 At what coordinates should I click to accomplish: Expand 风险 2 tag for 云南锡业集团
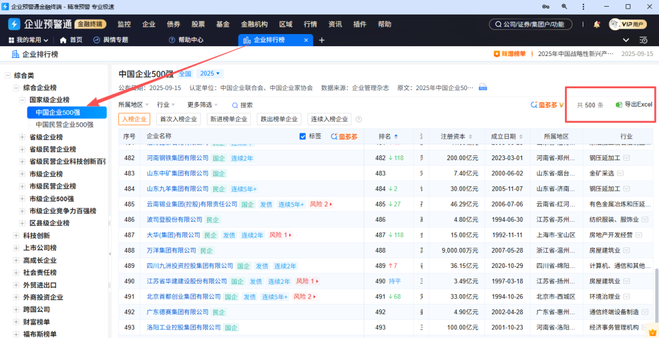click(x=321, y=204)
